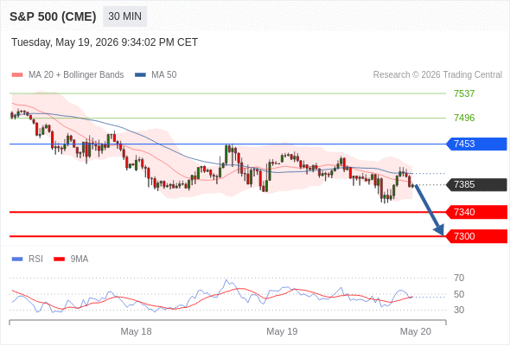Image resolution: width=510 pixels, height=346 pixels.
Task: Click the May 18 date axis label
Action: tap(136, 331)
